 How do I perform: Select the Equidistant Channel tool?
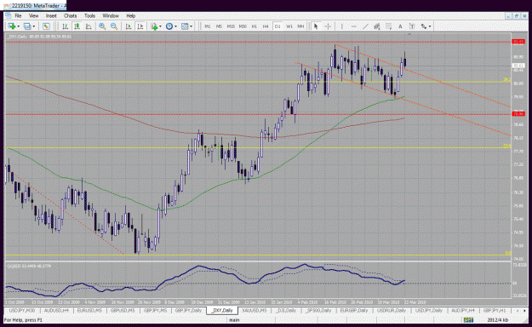(x=376, y=26)
